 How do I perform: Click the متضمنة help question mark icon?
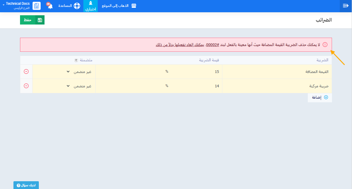pos(76,60)
